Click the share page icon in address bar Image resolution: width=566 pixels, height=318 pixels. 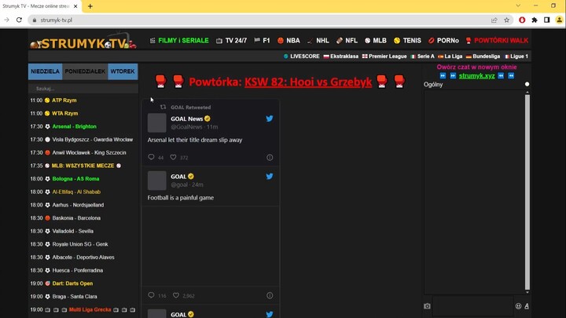(494, 20)
